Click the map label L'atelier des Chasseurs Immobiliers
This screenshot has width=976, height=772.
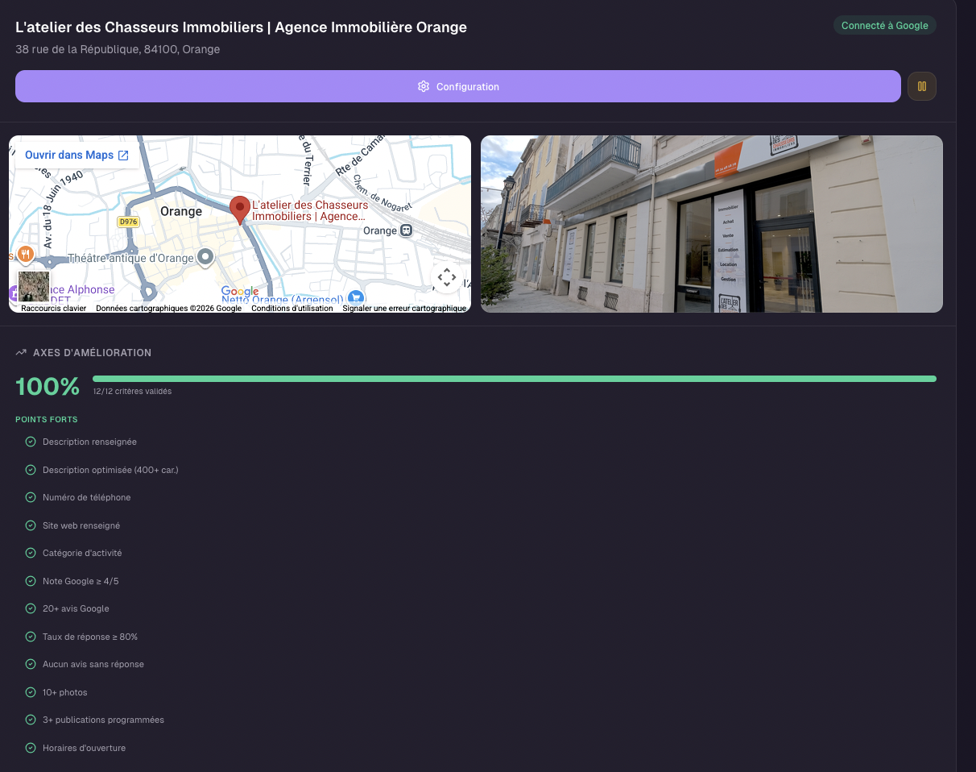(310, 210)
